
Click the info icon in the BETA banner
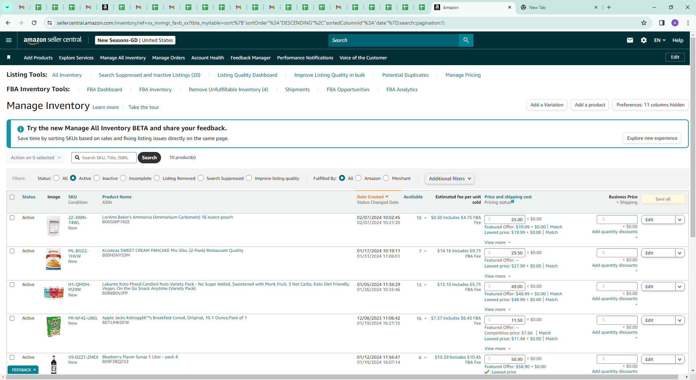(x=21, y=129)
